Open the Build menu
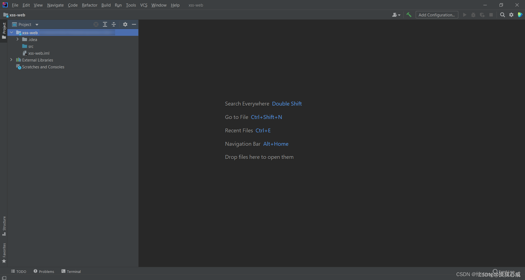The width and height of the screenshot is (525, 280). 106,5
